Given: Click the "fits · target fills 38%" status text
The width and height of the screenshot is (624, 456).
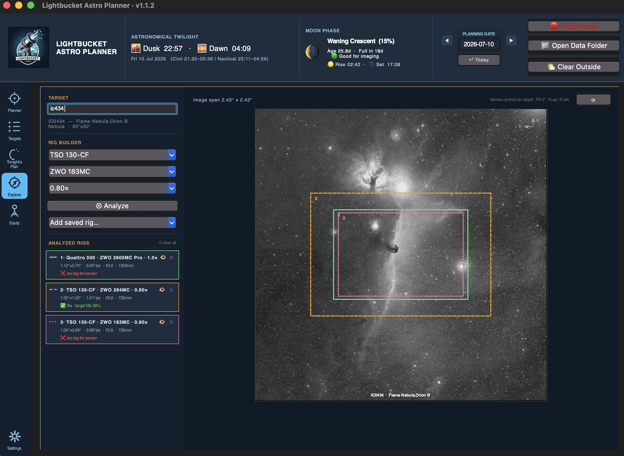Looking at the screenshot, I should (84, 306).
